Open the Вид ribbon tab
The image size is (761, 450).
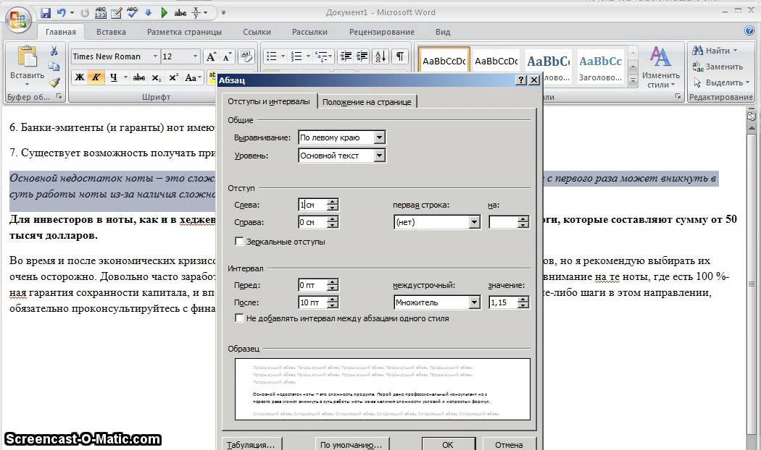click(443, 32)
